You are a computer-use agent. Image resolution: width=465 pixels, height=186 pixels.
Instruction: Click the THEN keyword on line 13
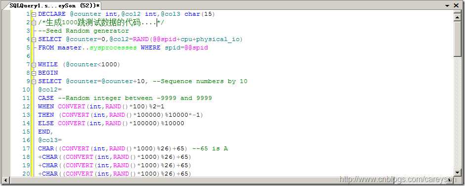pyautogui.click(x=46, y=115)
